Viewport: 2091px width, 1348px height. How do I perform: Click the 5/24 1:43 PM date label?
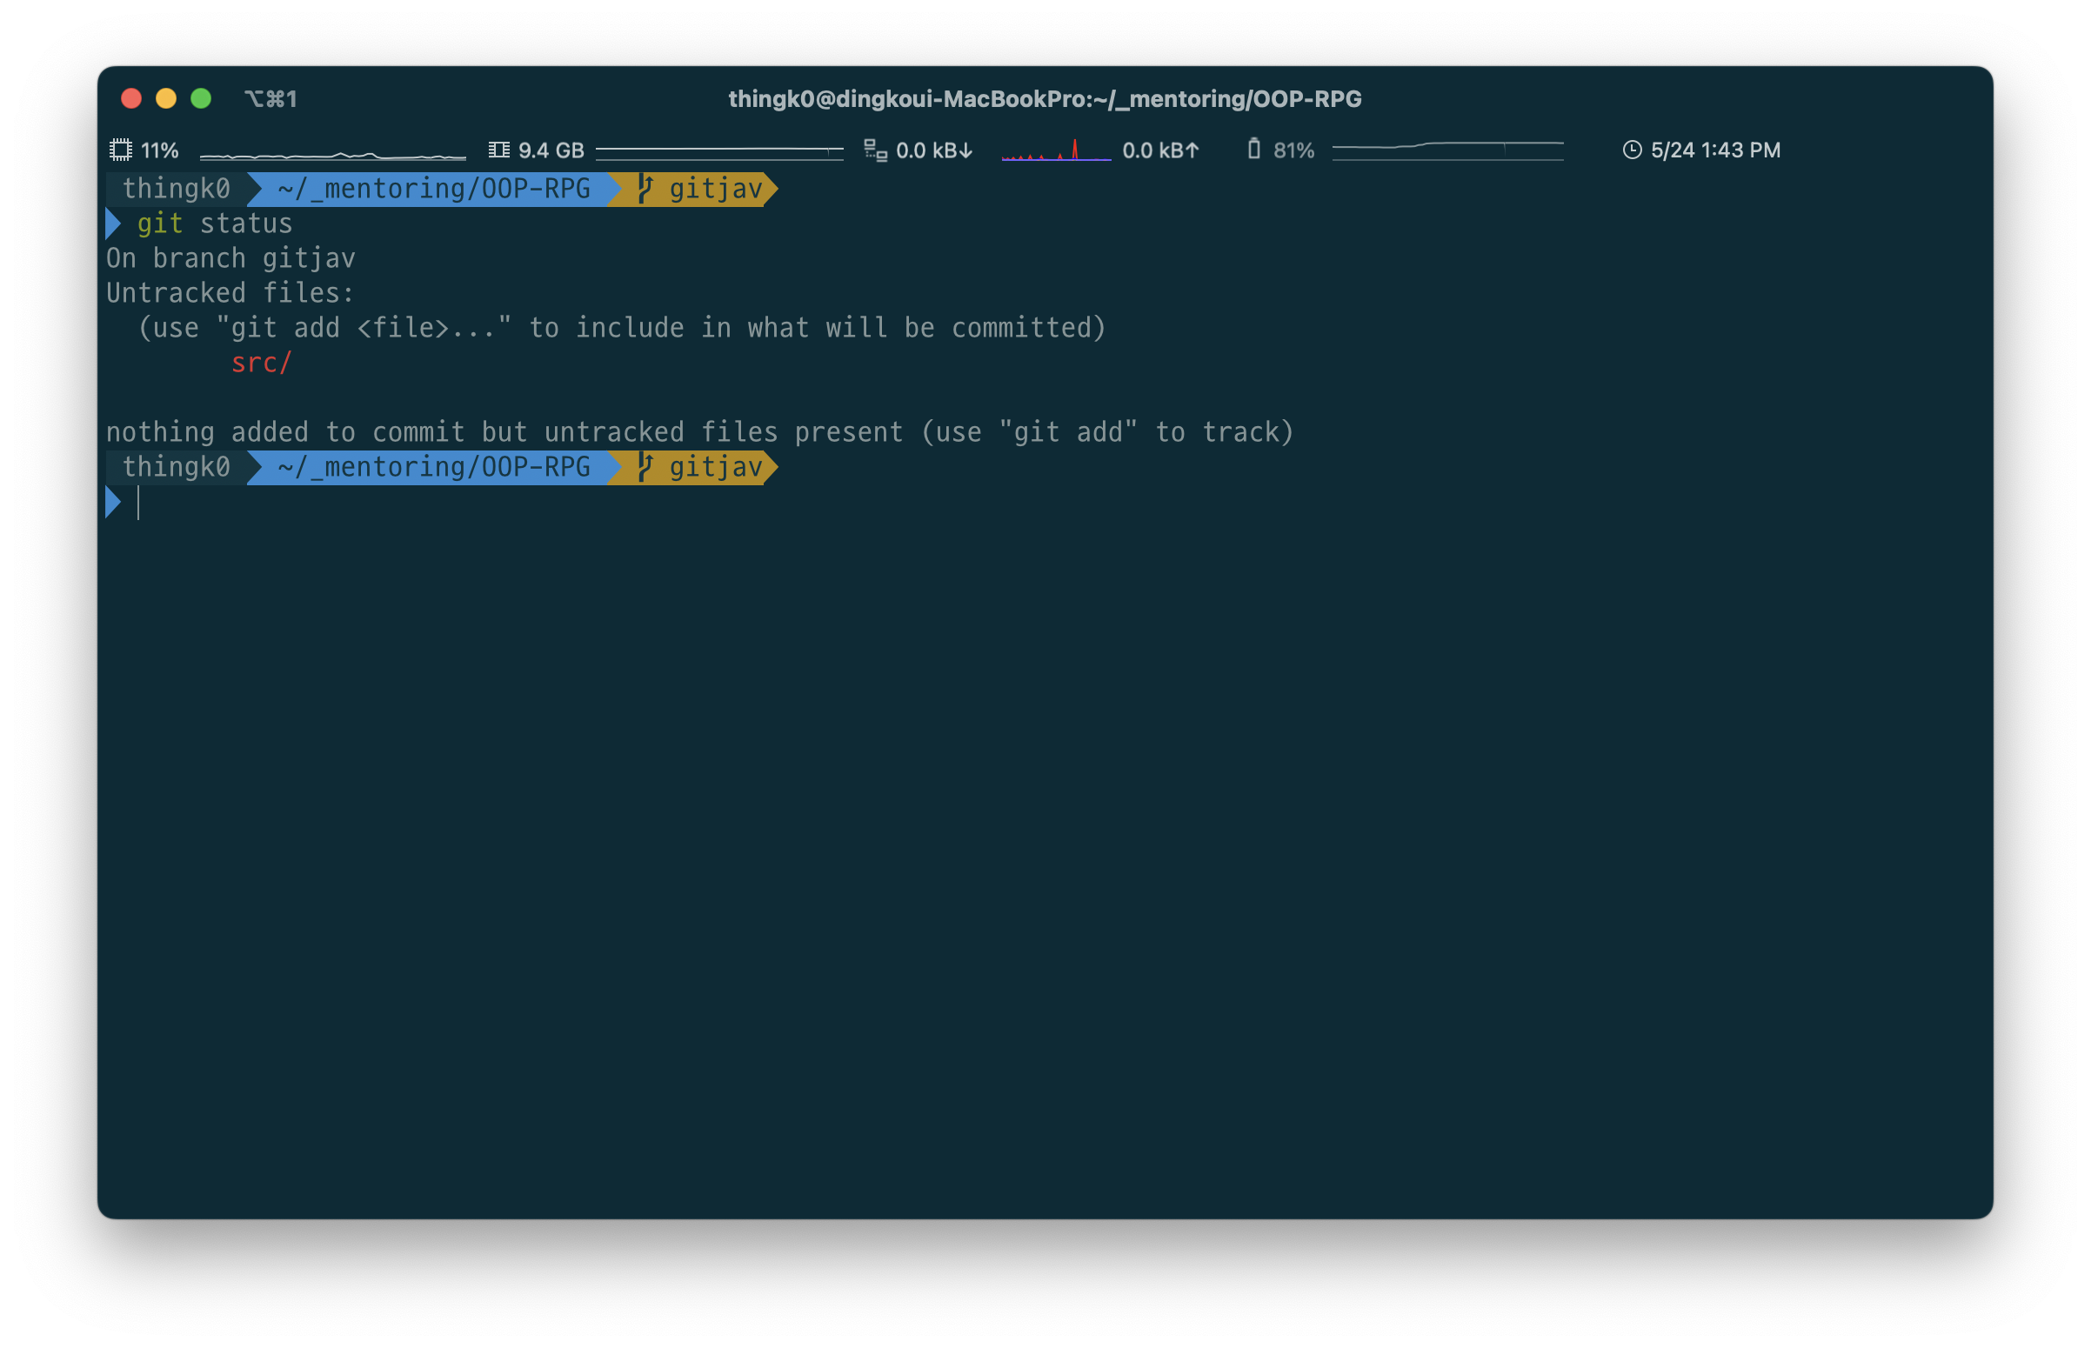(1714, 150)
